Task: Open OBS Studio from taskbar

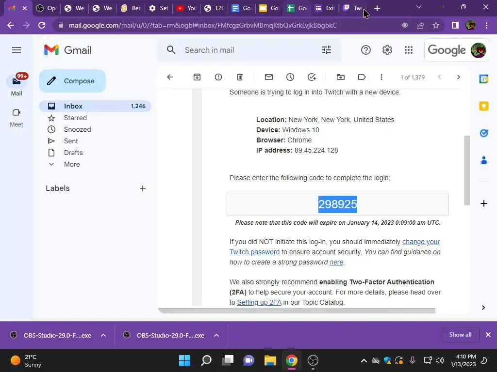Action: coord(313,360)
